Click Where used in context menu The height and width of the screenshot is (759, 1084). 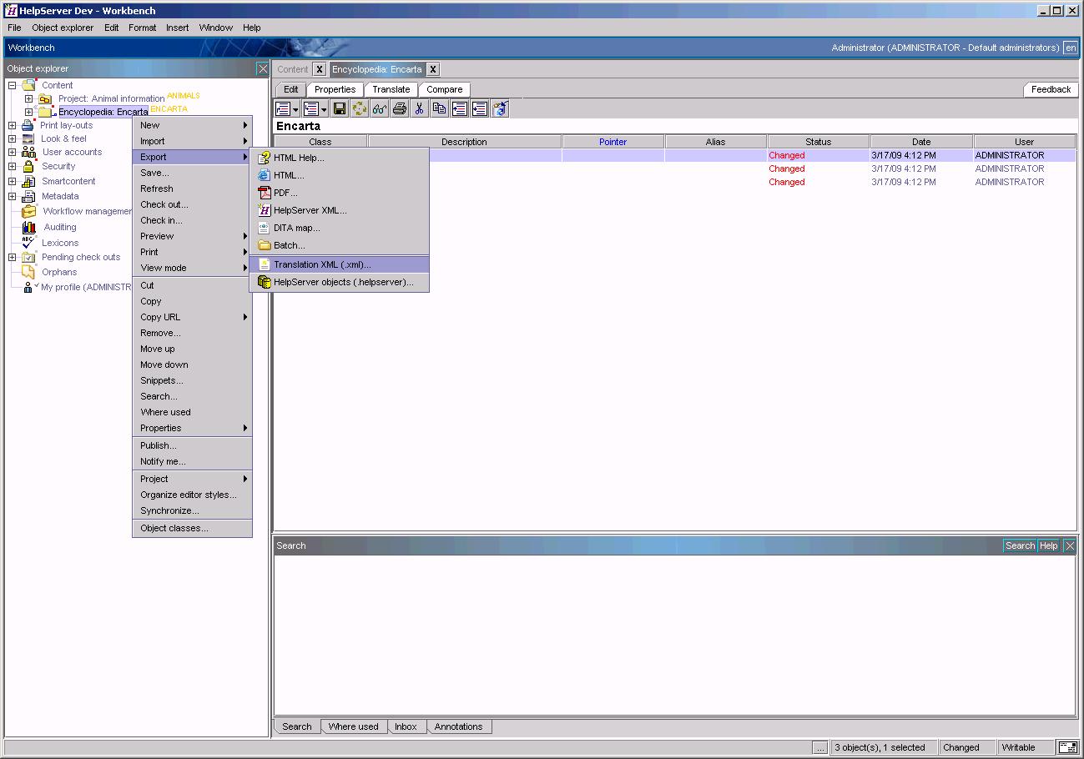tap(192, 412)
